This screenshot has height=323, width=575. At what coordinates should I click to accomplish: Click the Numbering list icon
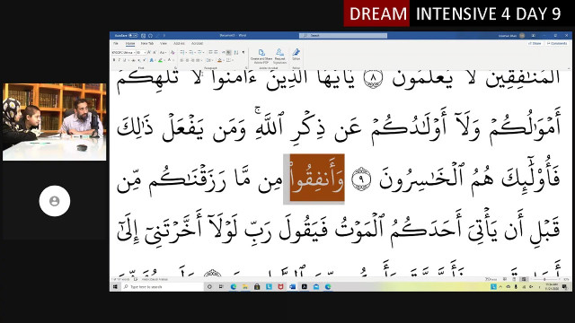pyautogui.click(x=191, y=52)
